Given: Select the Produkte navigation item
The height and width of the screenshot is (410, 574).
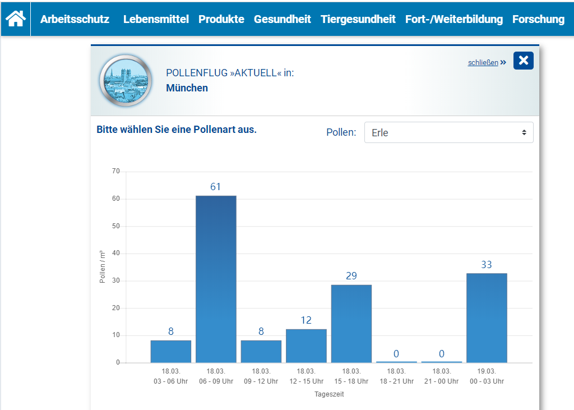Looking at the screenshot, I should click(x=221, y=19).
